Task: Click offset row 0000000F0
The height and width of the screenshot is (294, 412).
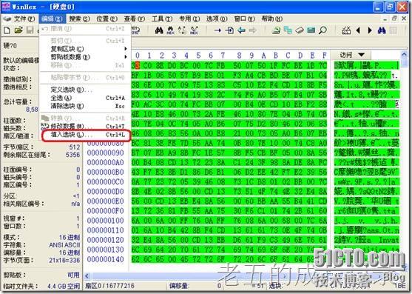Action: point(105,211)
